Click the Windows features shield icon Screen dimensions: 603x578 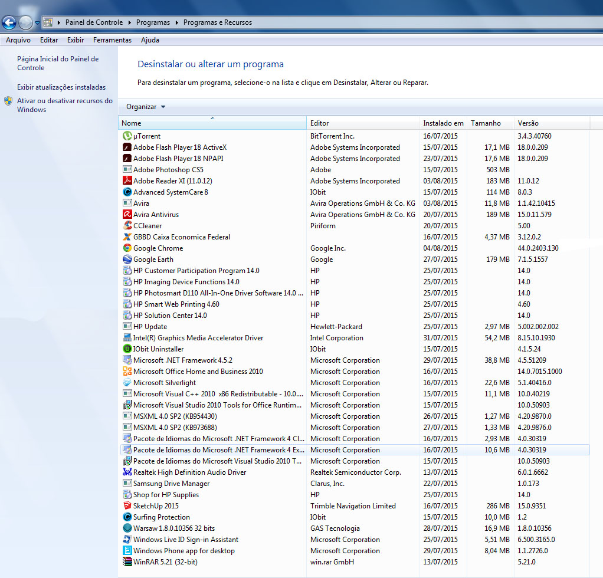click(8, 101)
